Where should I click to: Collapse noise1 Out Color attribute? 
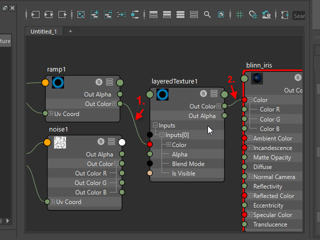(116, 164)
